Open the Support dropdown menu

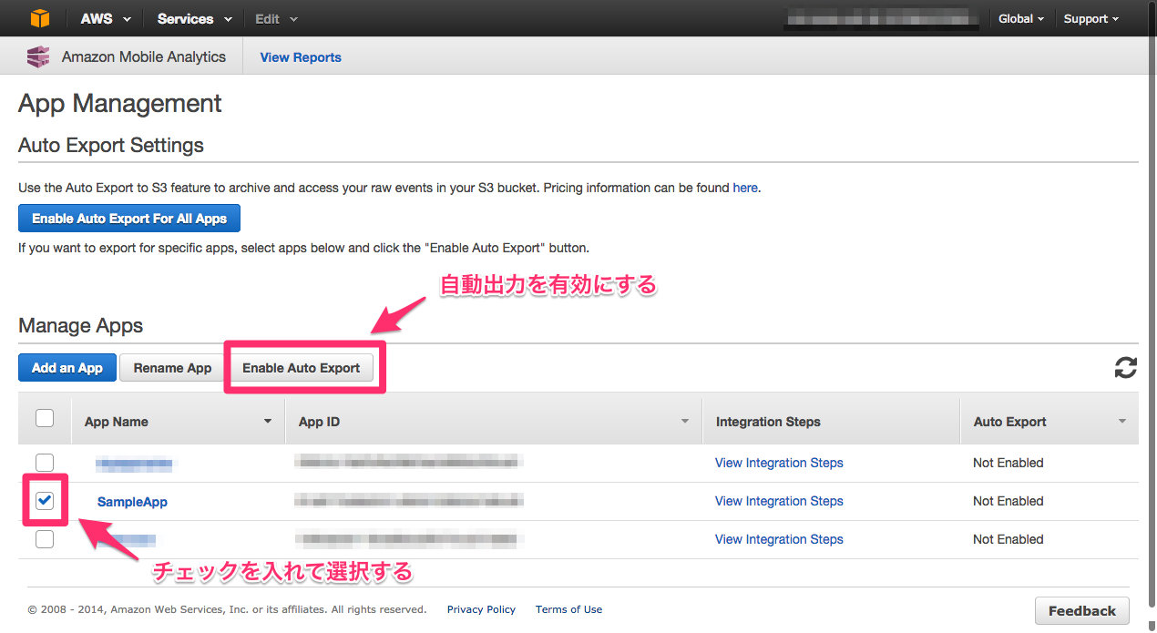1090,18
